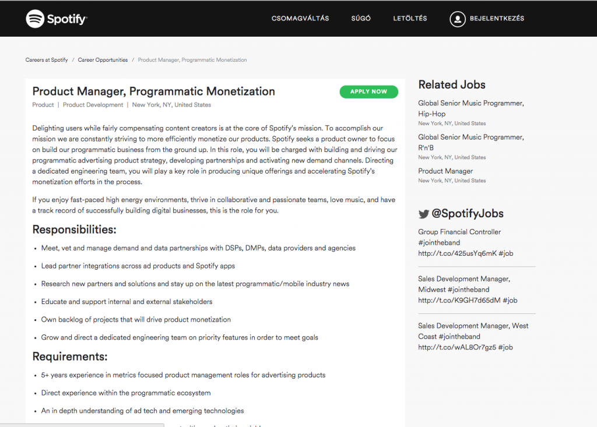Open the Product category link under title

(43, 105)
